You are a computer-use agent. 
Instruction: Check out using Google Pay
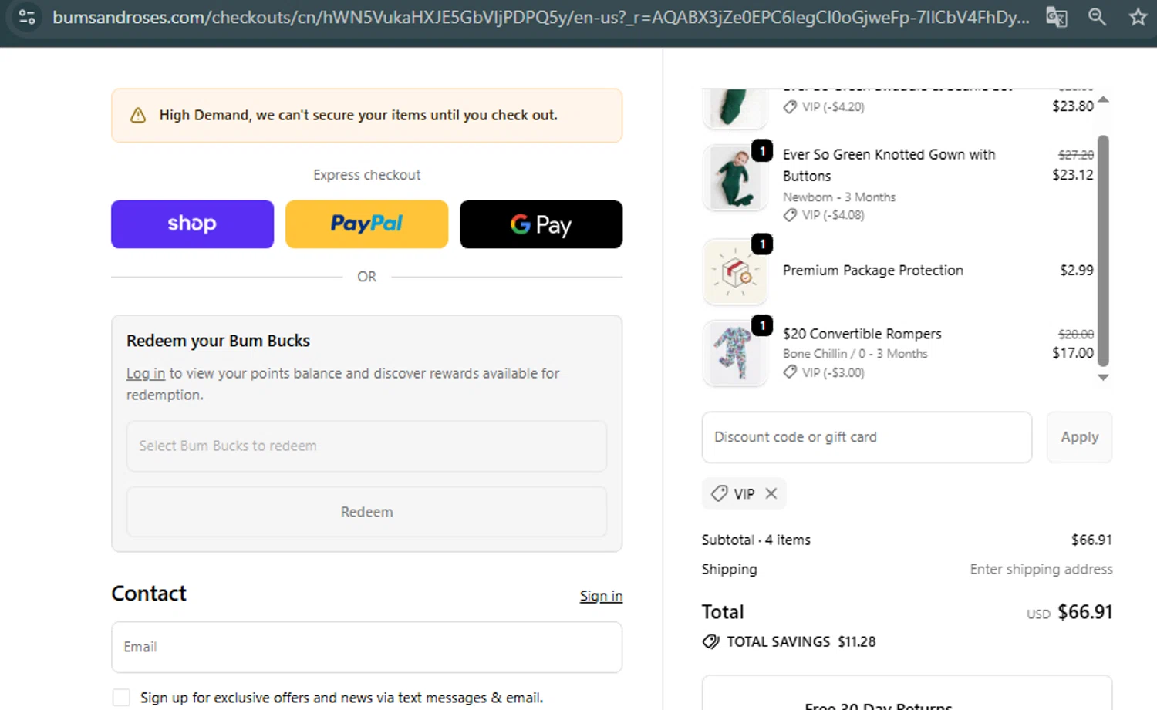(x=541, y=224)
